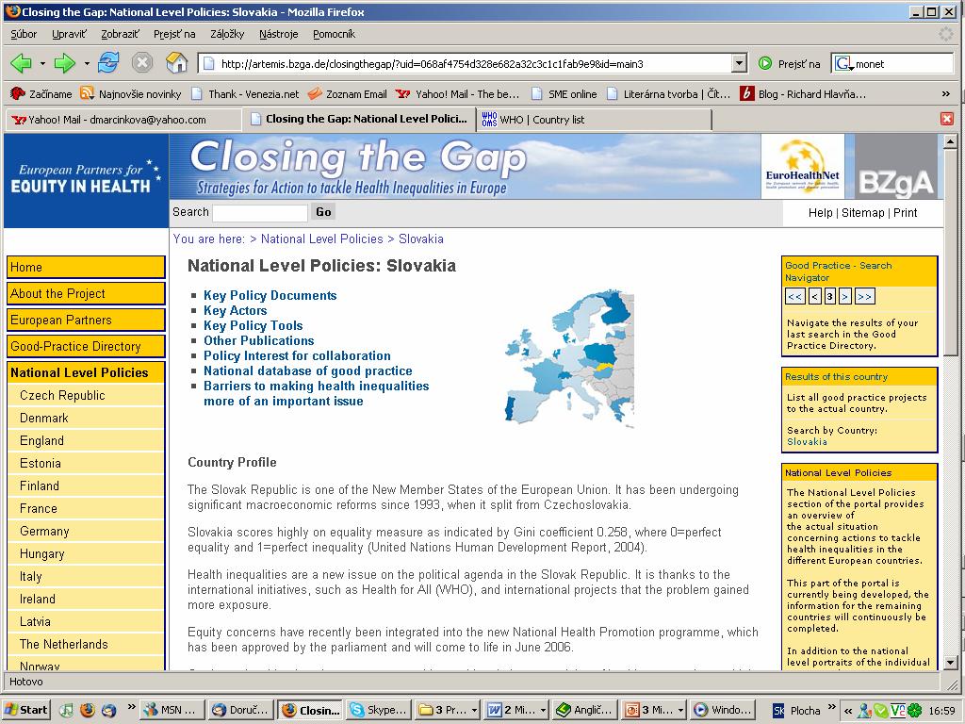Open the Home navigation item

click(86, 267)
